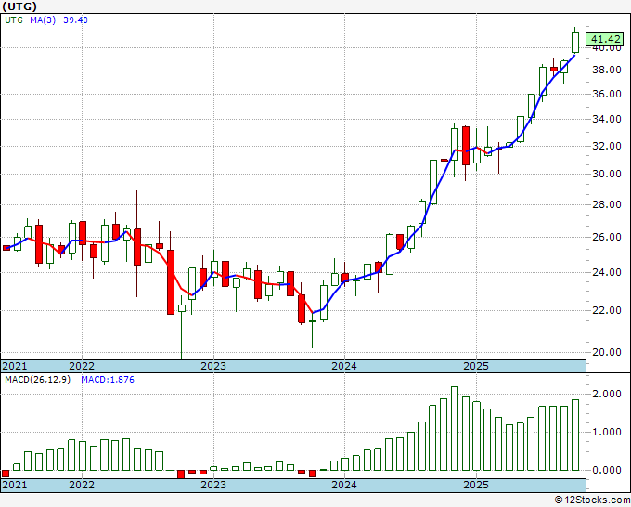The height and width of the screenshot is (507, 631).
Task: Click the 39.40 moving average value
Action: [75, 20]
